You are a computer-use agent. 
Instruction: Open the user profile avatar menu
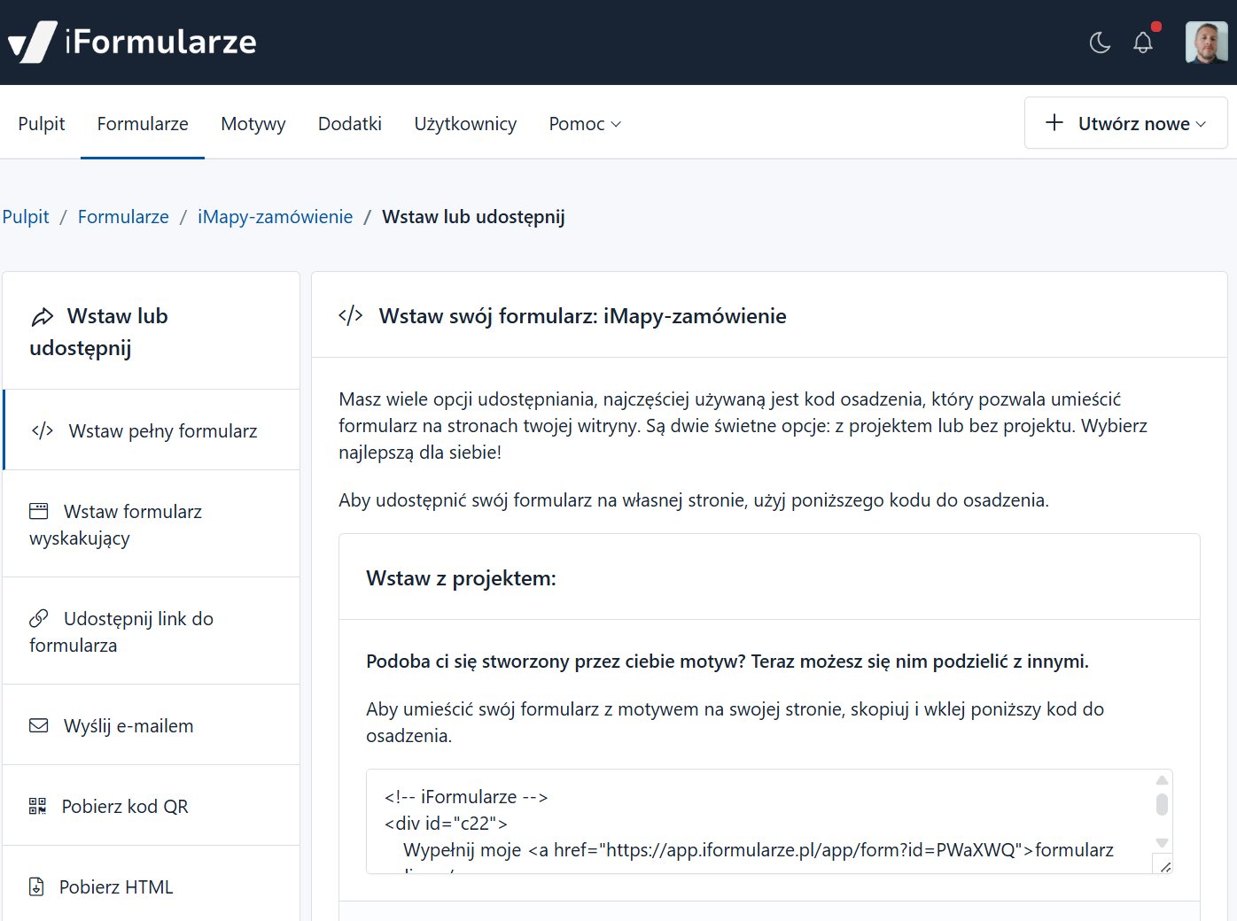coord(1206,43)
